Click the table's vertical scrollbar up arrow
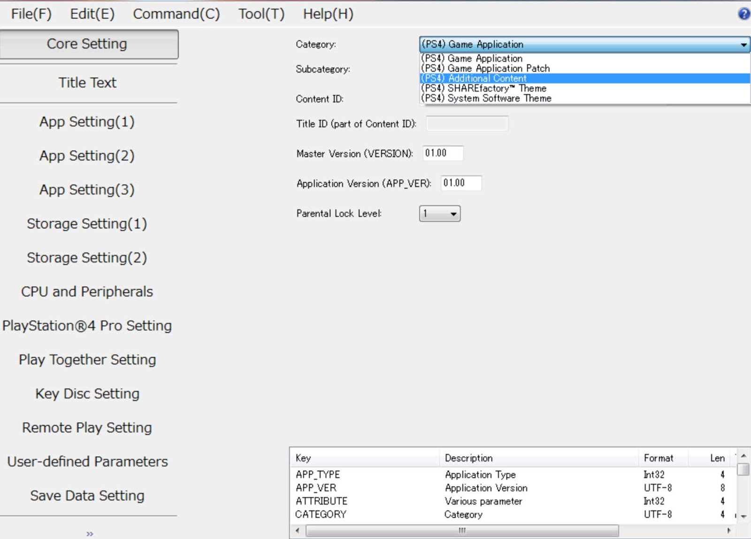751x539 pixels. [x=743, y=455]
